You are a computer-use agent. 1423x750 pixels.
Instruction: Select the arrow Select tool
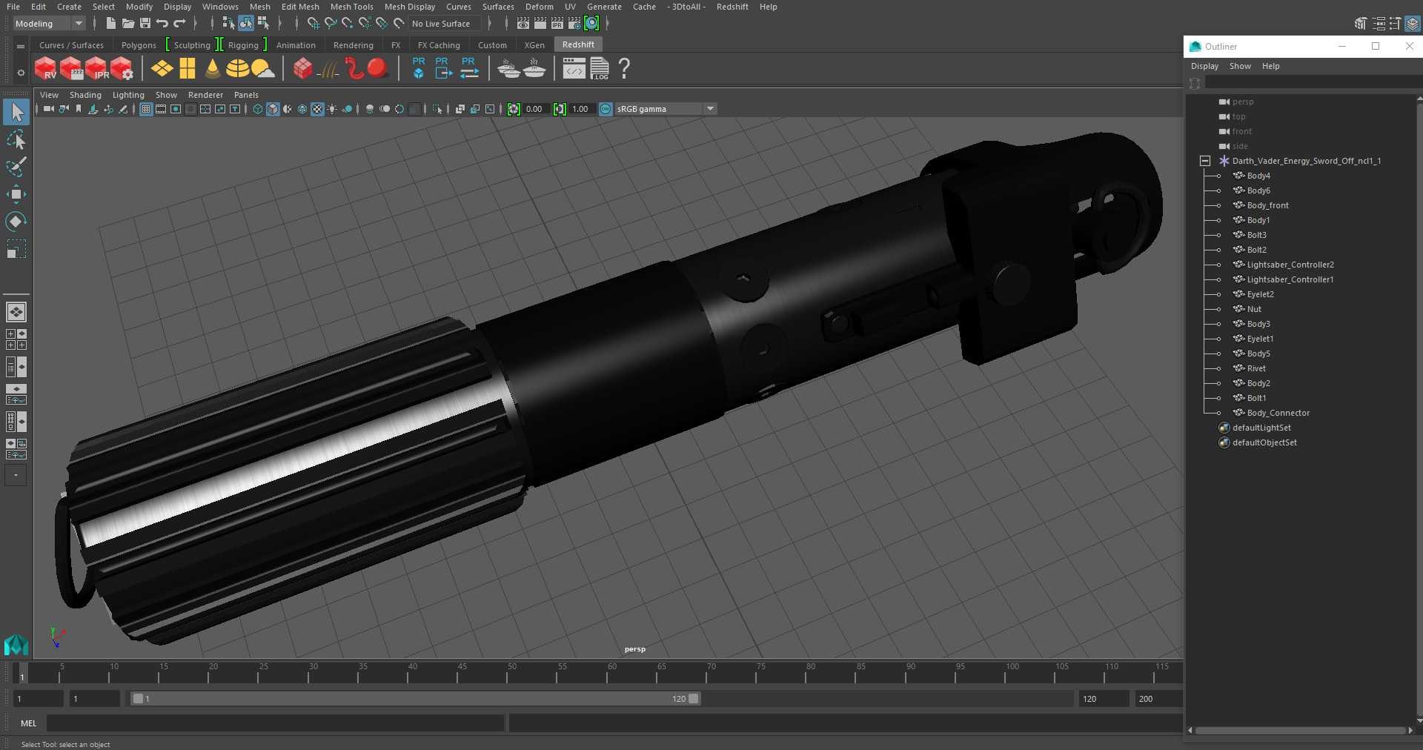point(16,112)
